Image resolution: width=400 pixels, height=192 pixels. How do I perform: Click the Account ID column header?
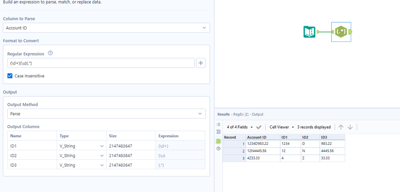click(x=257, y=137)
